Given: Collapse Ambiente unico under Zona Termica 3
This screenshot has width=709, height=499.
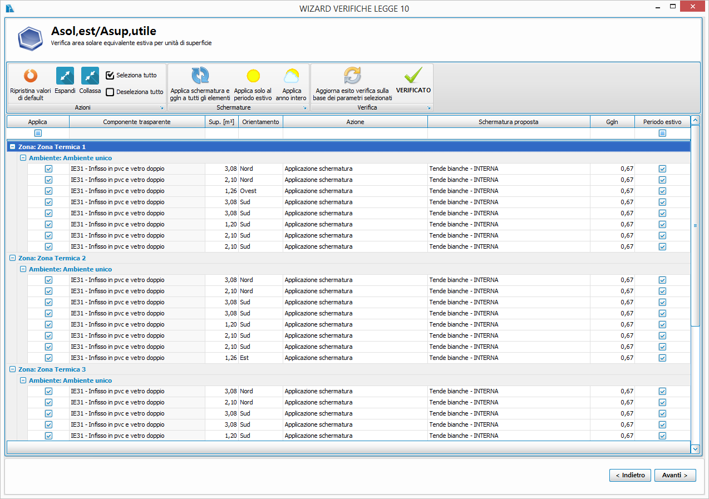Looking at the screenshot, I should point(23,381).
